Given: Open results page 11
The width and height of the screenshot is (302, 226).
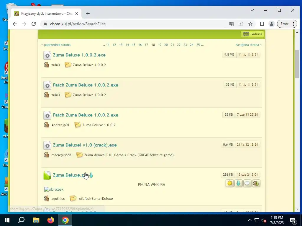Looking at the screenshot, I should (x=108, y=45).
